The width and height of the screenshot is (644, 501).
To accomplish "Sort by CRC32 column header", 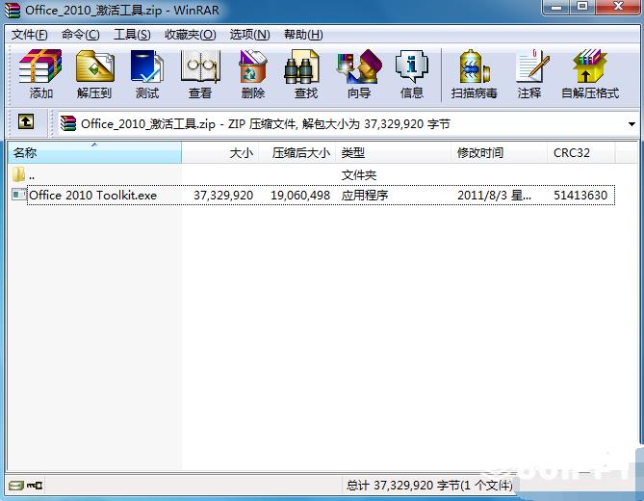I will (580, 153).
